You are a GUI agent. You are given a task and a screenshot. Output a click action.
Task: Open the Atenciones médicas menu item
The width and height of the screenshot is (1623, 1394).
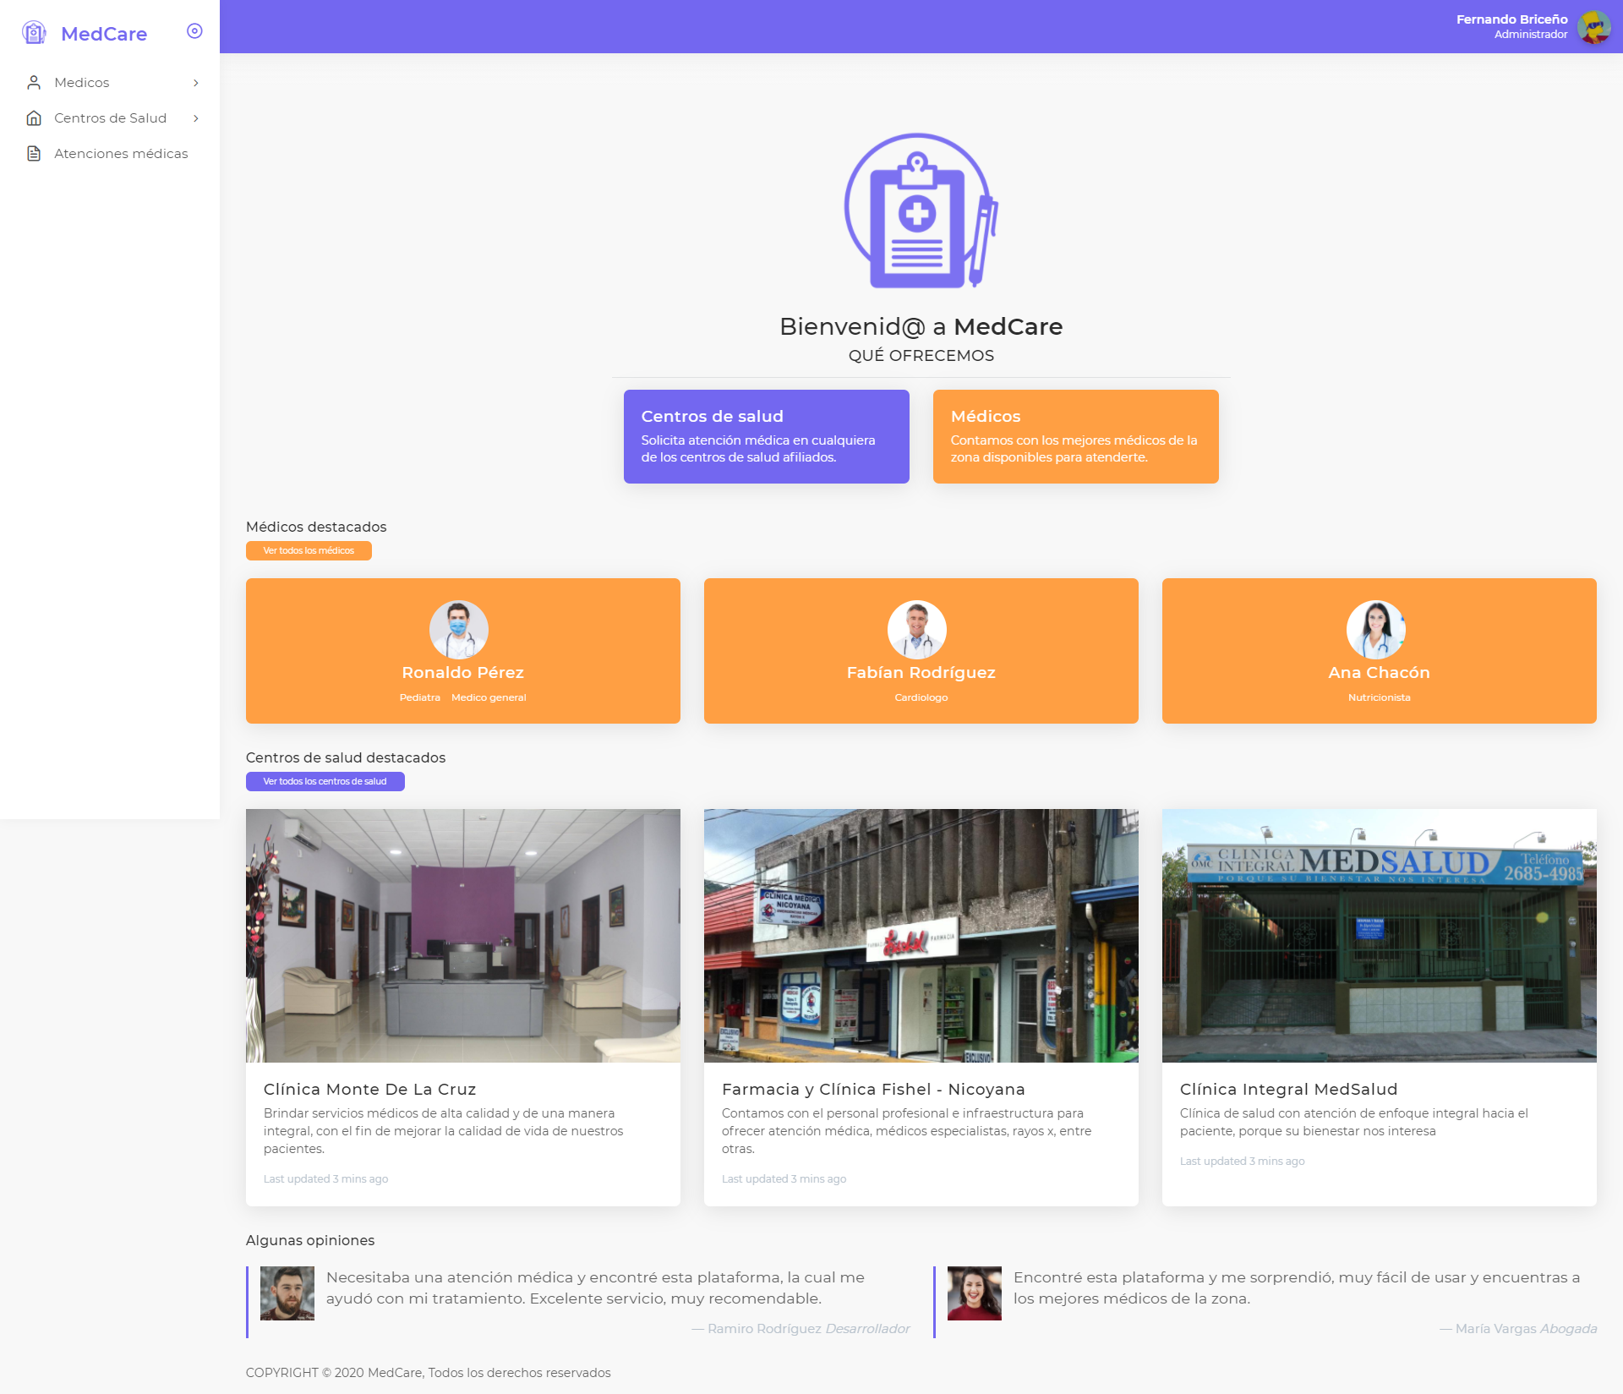[x=121, y=154]
